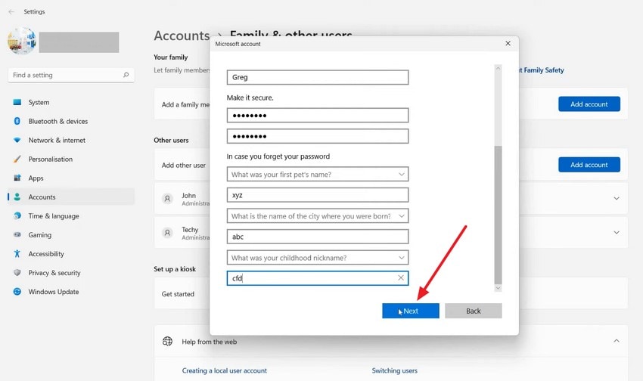Image resolution: width=643 pixels, height=381 pixels.
Task: Click John's user avatar icon
Action: pos(167,199)
